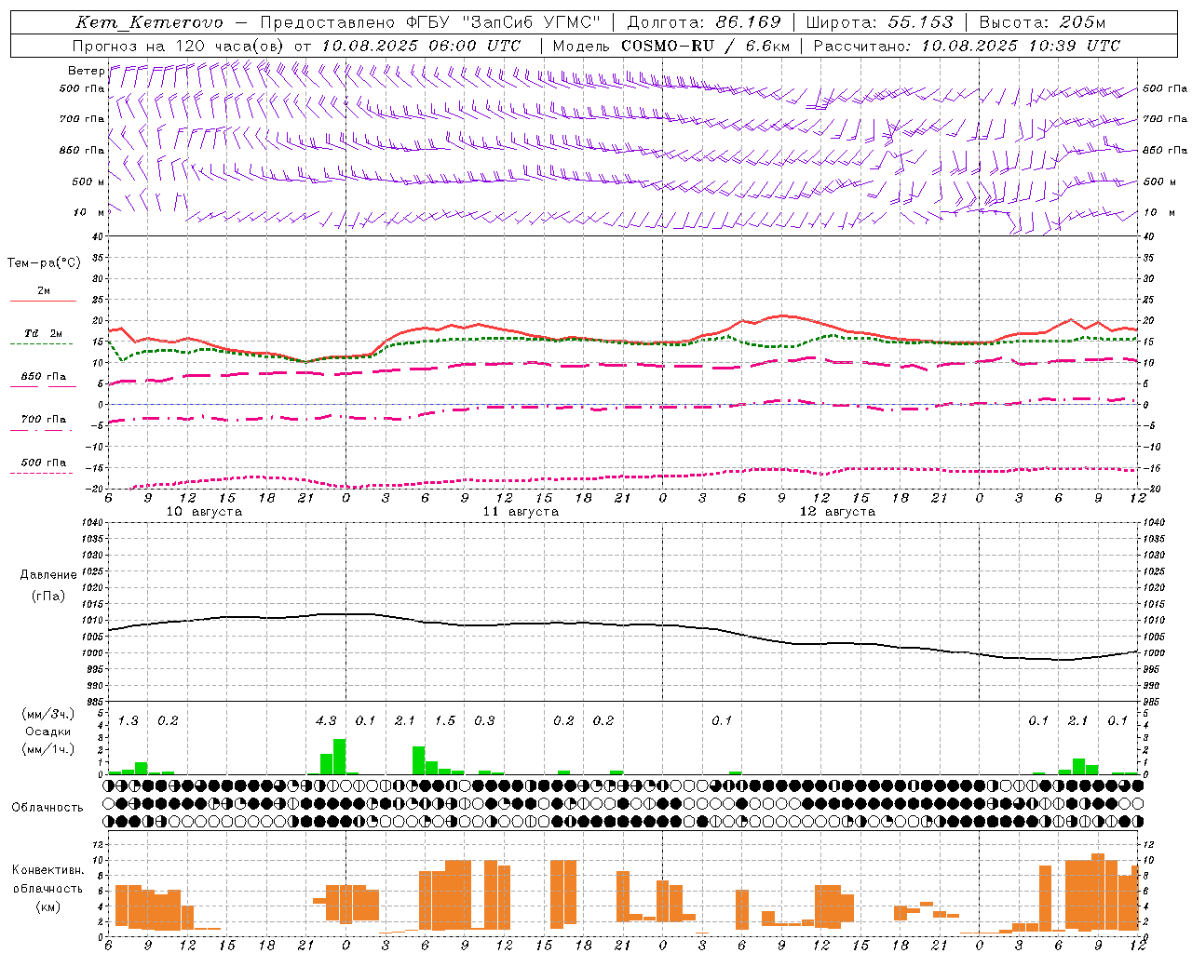Click the 1.5 precipitation value
The height and width of the screenshot is (953, 1192).
445,720
